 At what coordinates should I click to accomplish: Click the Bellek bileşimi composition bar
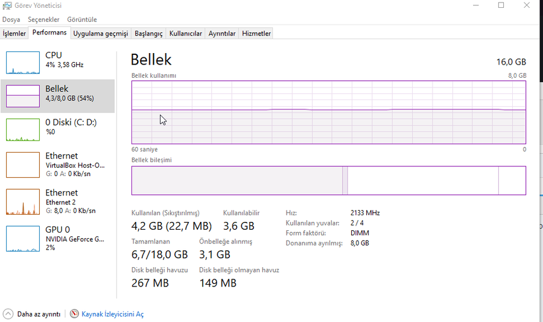[x=328, y=180]
